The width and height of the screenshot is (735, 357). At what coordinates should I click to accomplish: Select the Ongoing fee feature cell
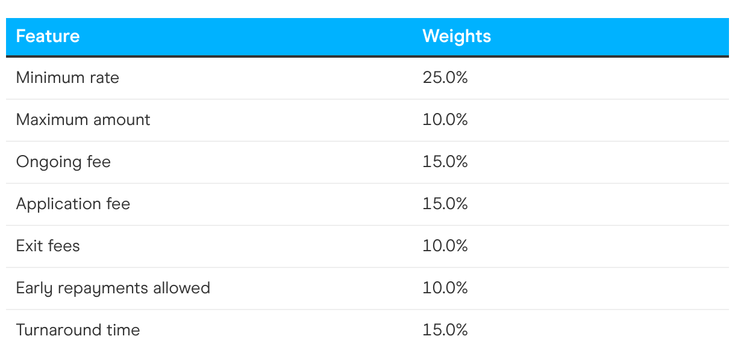(x=63, y=162)
